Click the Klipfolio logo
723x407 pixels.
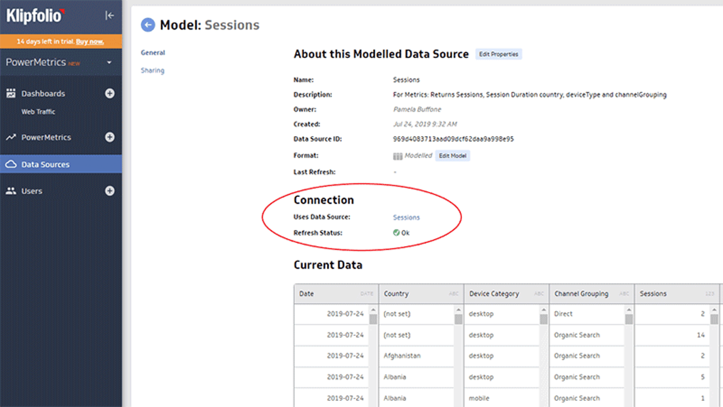34,16
